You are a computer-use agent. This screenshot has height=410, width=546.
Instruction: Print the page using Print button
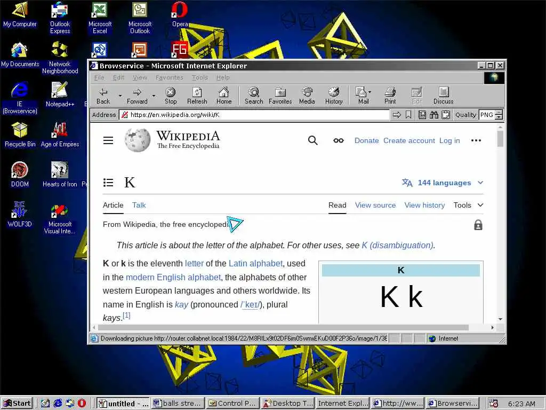point(390,96)
